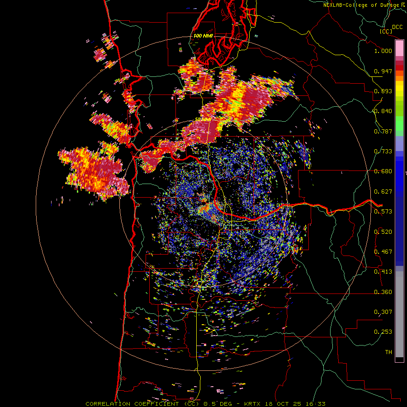This screenshot has height=407, width=407.
Task: Click the 0.413 scale value
Action: [x=383, y=272]
